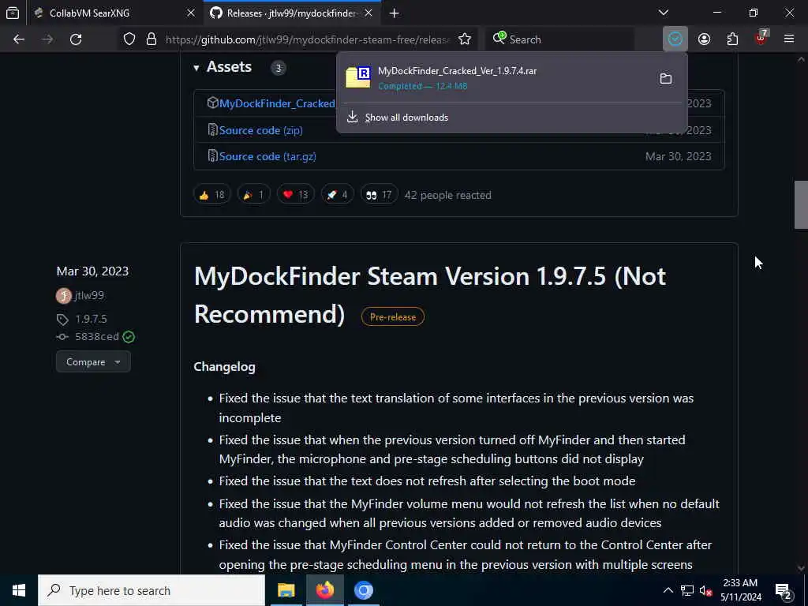Click the 42 people reacted text
The image size is (808, 606).
(x=448, y=196)
